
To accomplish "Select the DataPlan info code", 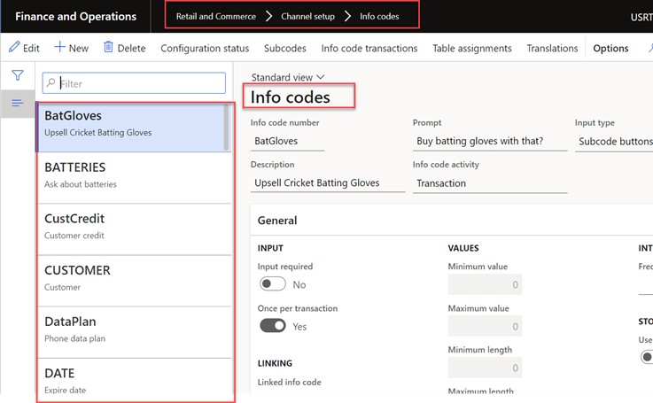I will [134, 332].
